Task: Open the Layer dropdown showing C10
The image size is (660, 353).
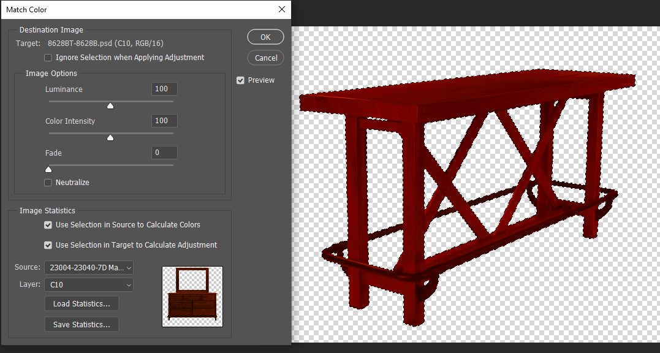Action: (x=88, y=284)
